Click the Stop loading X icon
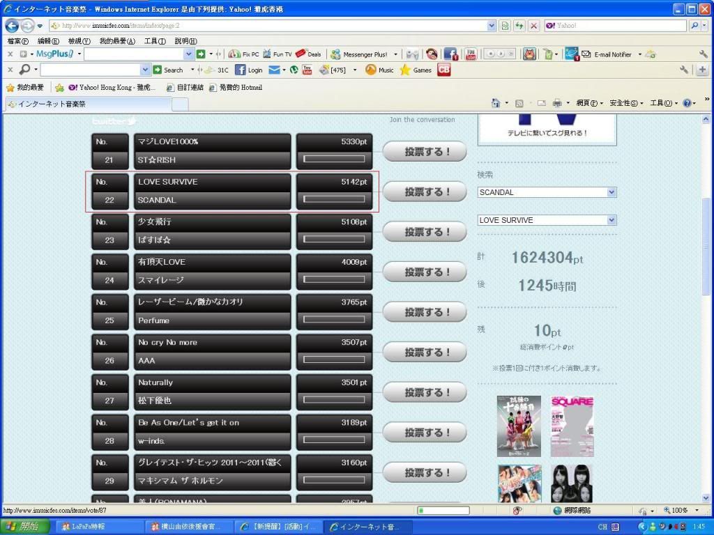This screenshot has height=535, width=714. pyautogui.click(x=533, y=26)
